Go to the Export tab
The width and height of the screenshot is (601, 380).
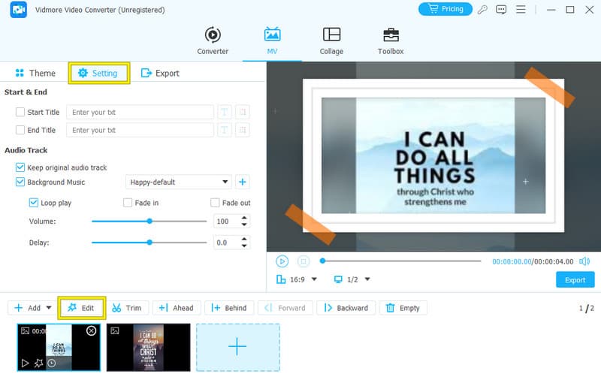160,73
